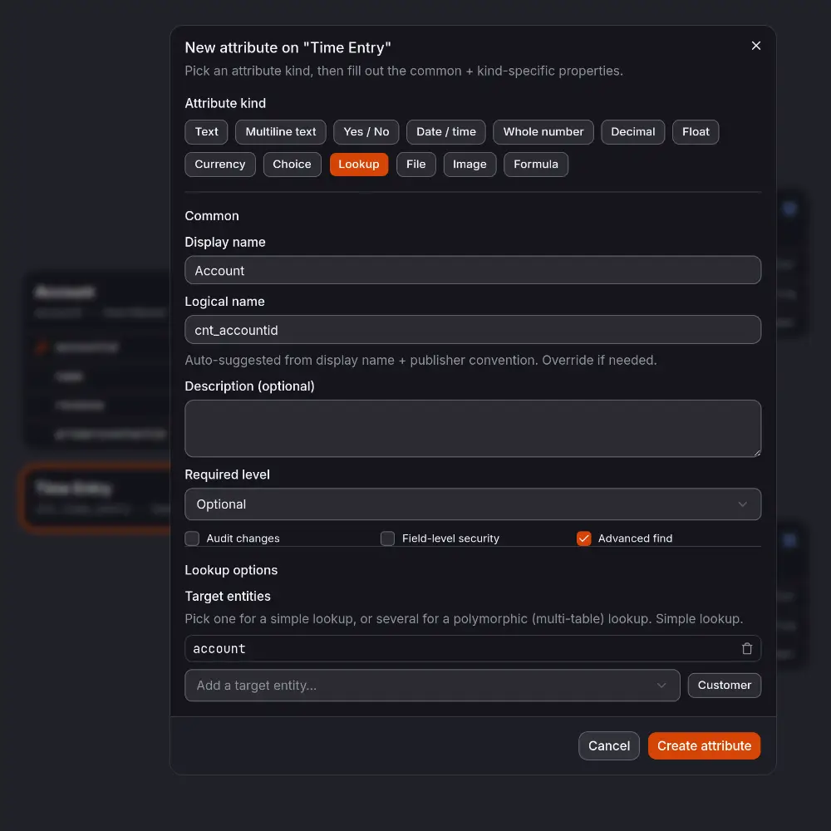Click the account target entity row
831x831 pixels.
tap(473, 648)
